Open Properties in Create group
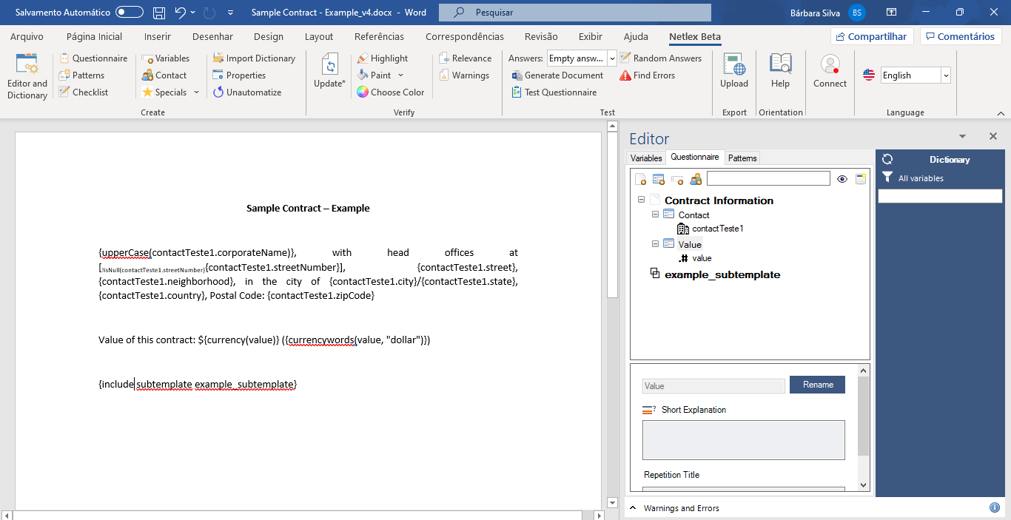Screen dimensions: 1011x520 pyautogui.click(x=239, y=75)
